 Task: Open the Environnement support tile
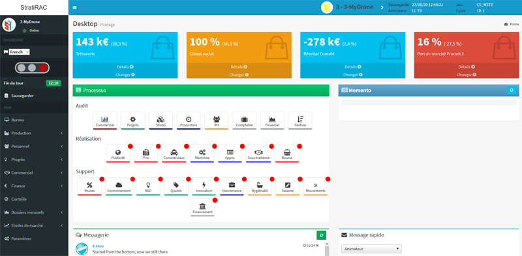[x=119, y=186]
